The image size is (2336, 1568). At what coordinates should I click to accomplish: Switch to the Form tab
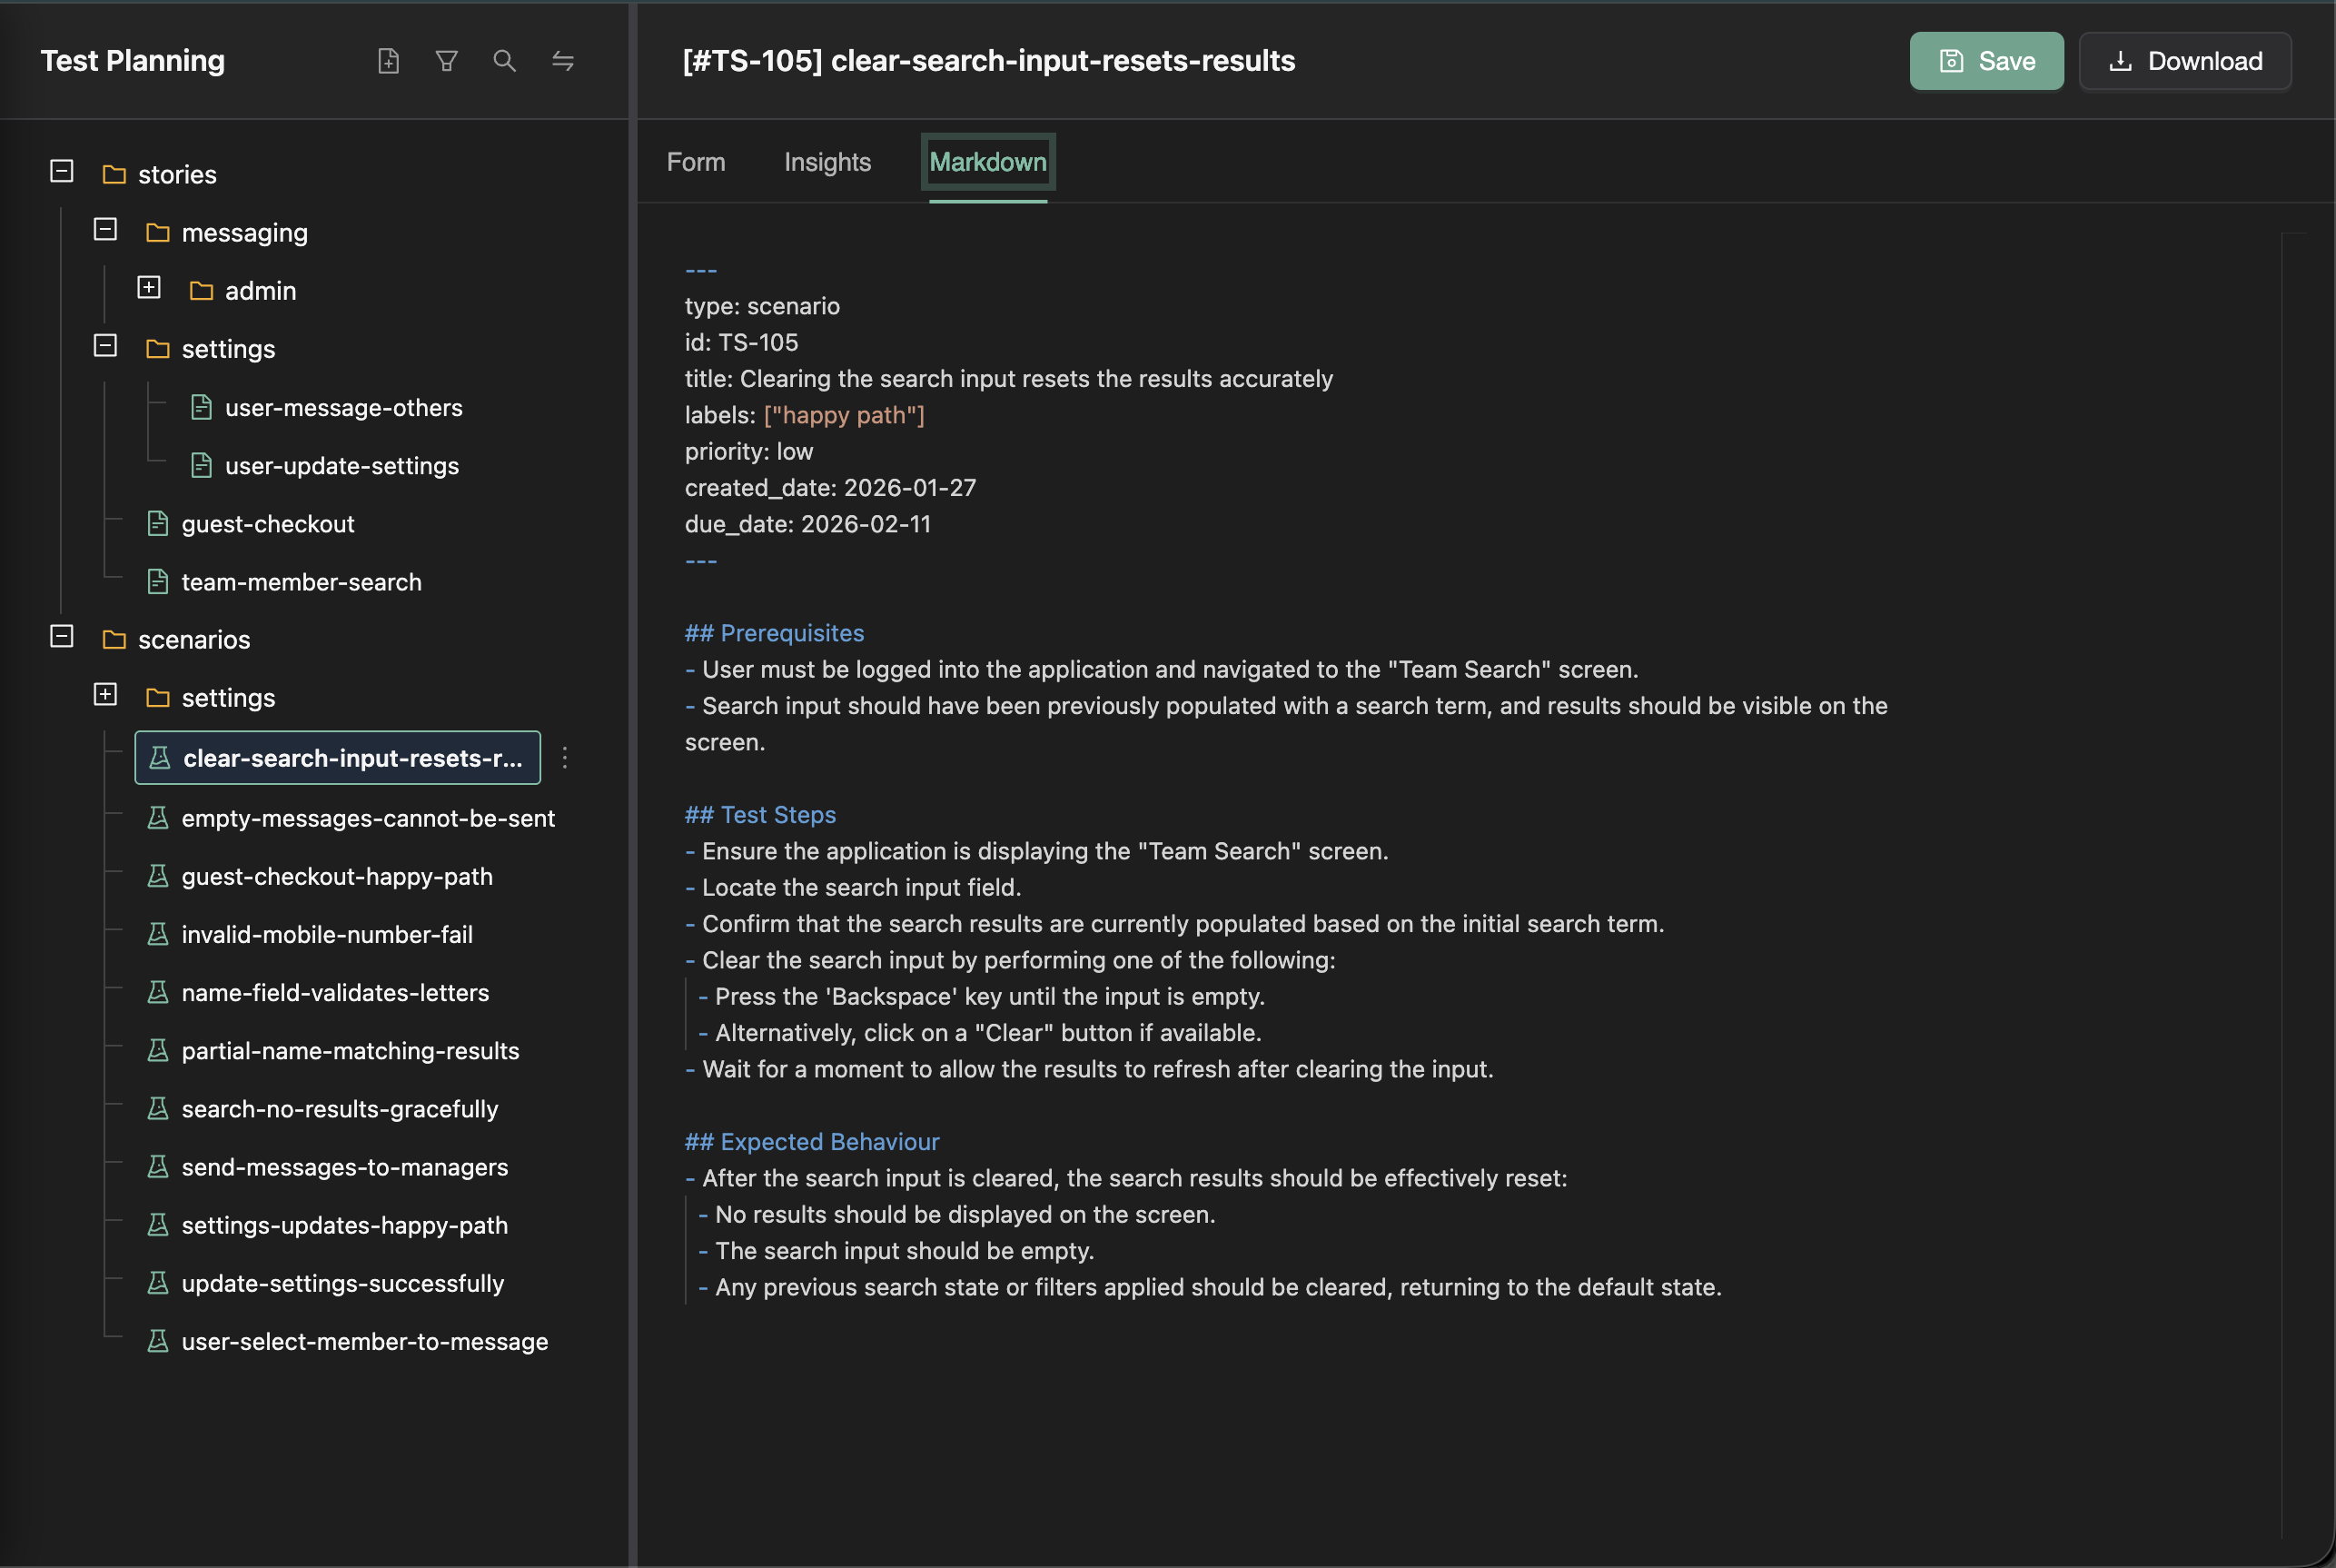tap(696, 162)
